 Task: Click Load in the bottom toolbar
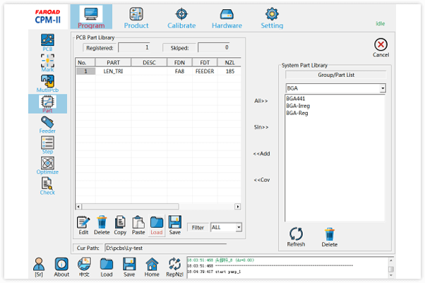pos(107,267)
